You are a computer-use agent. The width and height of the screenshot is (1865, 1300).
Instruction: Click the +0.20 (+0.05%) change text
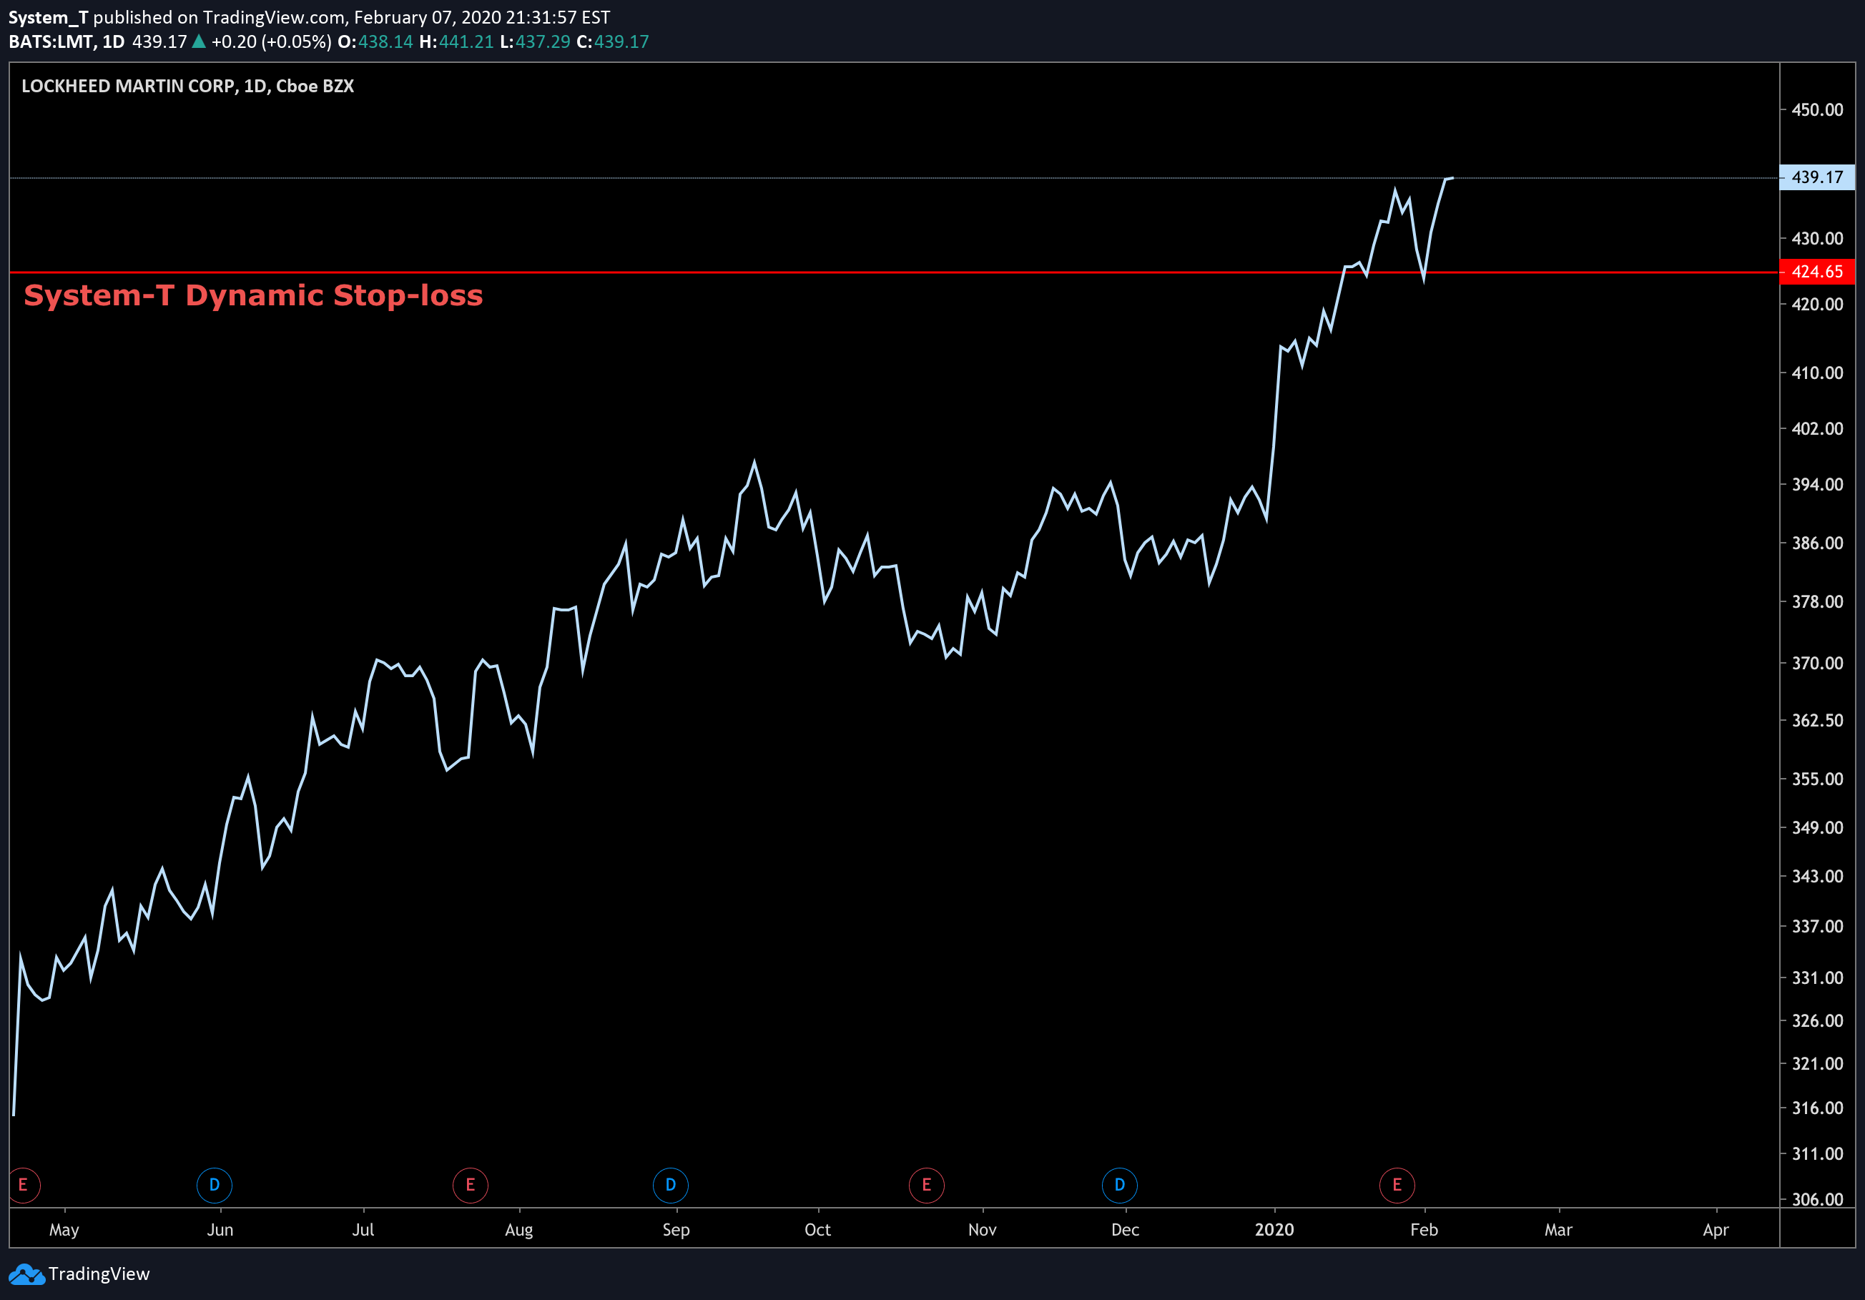coord(271,41)
